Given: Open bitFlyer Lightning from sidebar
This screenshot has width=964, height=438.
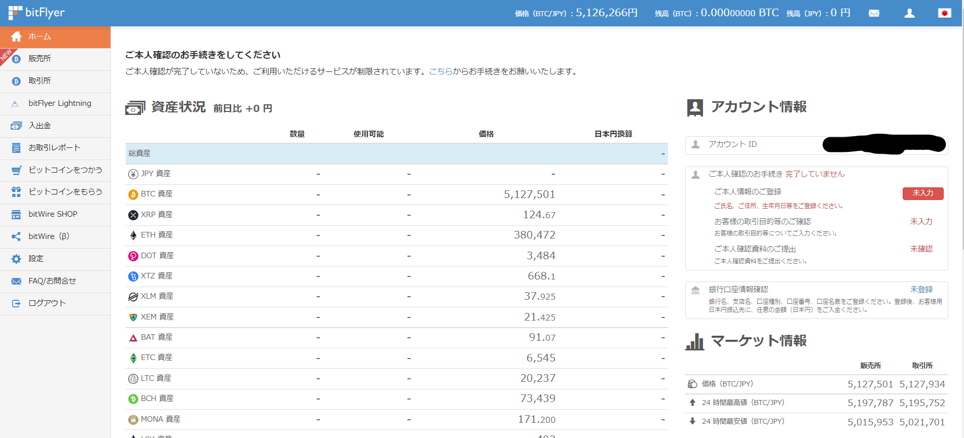Looking at the screenshot, I should click(55, 104).
